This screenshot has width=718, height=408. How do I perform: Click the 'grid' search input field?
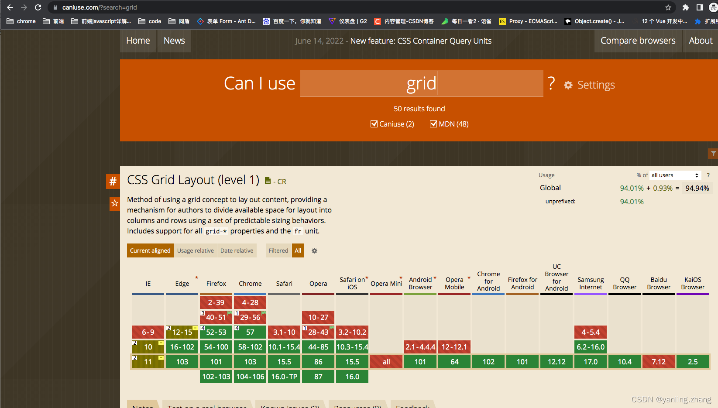coord(422,83)
